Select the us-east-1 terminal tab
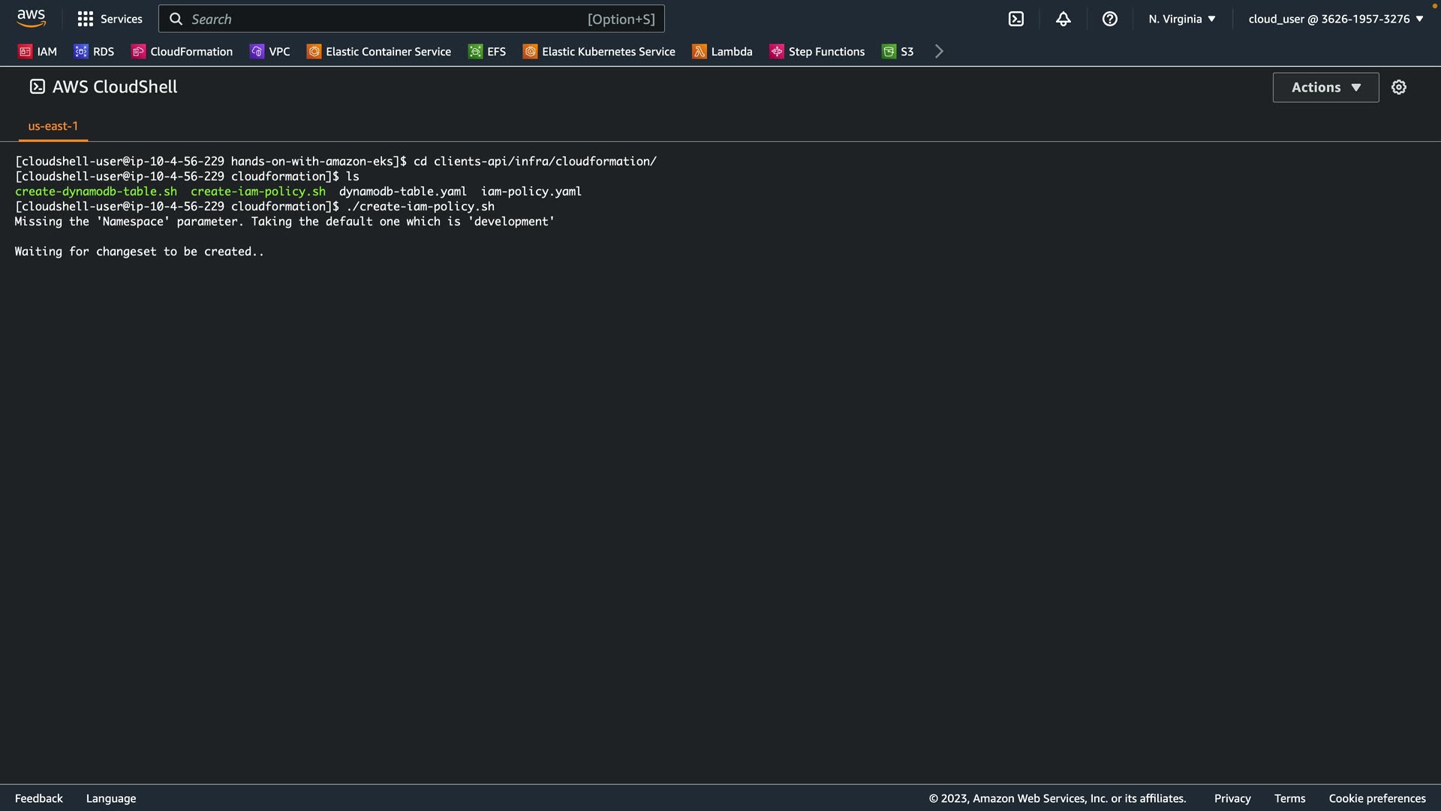 point(53,126)
